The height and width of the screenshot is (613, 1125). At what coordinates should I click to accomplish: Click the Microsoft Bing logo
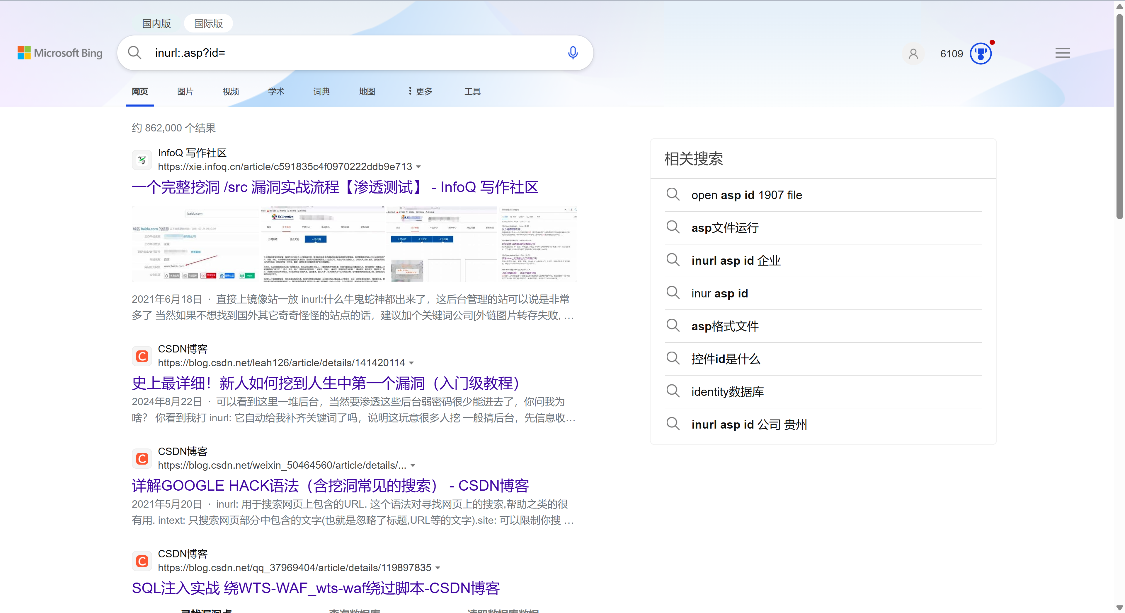coord(60,53)
